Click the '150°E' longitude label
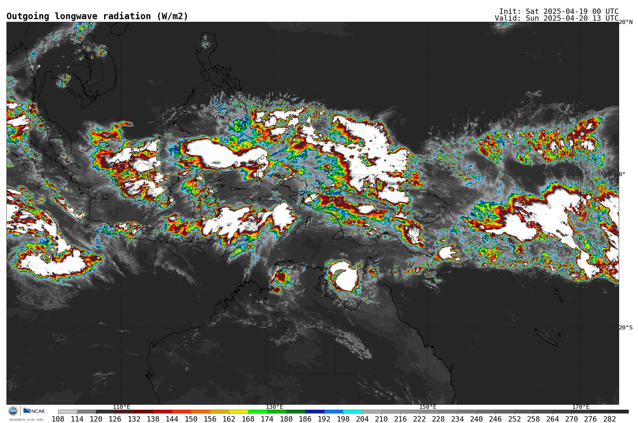The height and width of the screenshot is (423, 638). (x=428, y=407)
